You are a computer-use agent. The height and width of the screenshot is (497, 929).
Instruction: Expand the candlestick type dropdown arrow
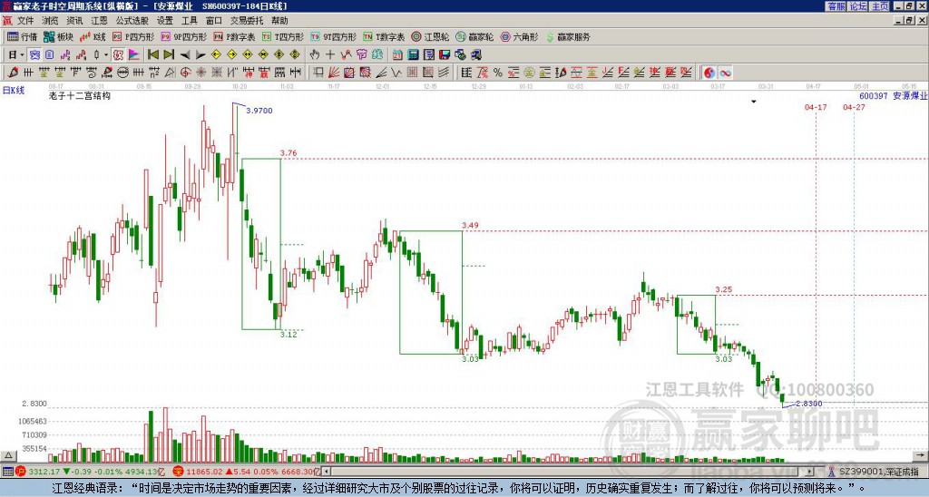[106, 54]
